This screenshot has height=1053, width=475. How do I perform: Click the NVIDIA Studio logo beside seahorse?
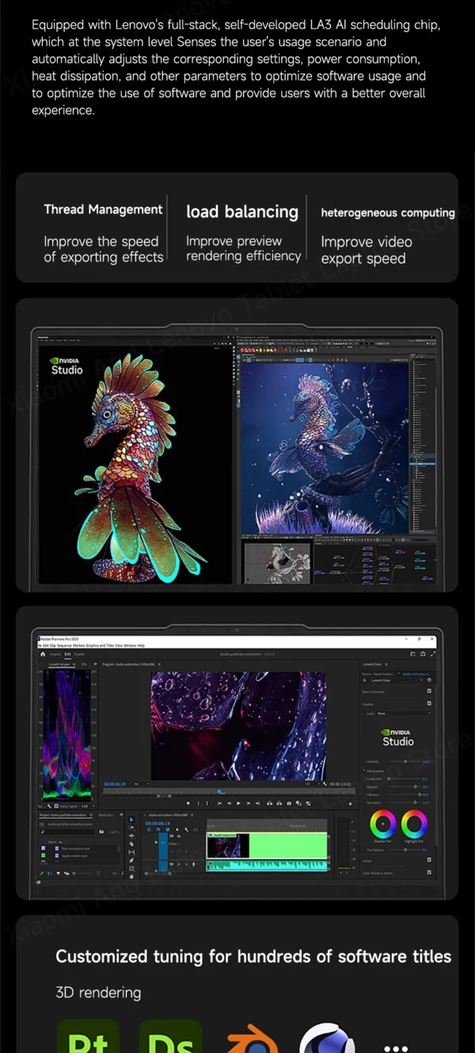[x=67, y=365]
